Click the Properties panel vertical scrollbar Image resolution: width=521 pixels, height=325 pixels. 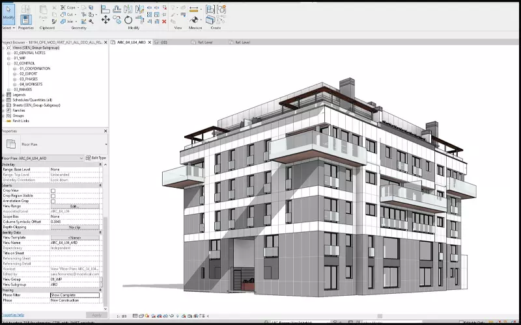click(106, 261)
